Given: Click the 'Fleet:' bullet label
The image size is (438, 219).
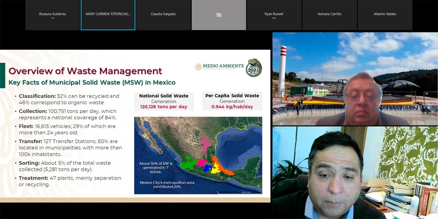Looking at the screenshot, I should point(26,126).
